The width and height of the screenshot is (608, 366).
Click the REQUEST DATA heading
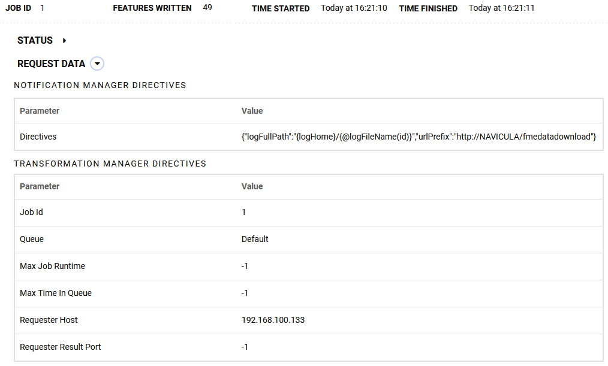pyautogui.click(x=51, y=63)
